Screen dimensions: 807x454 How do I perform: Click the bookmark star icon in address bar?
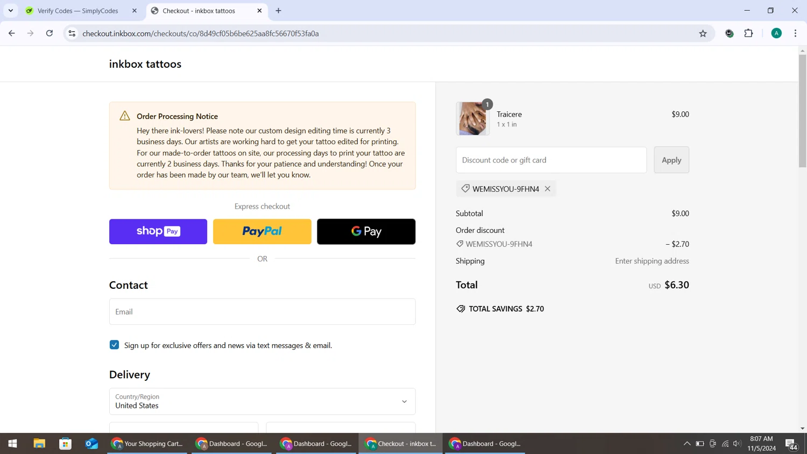click(703, 33)
